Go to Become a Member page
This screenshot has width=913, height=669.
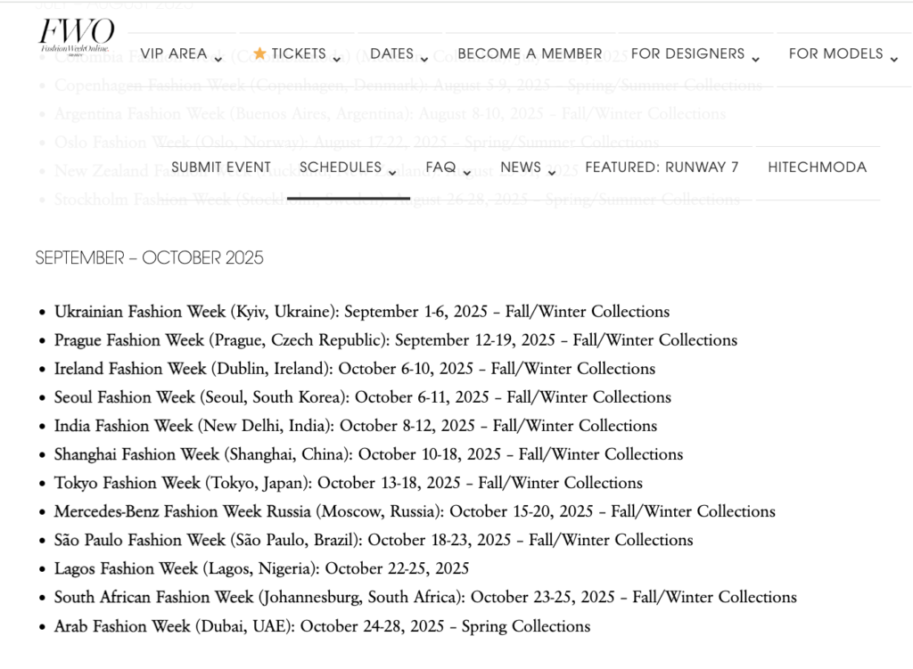530,53
